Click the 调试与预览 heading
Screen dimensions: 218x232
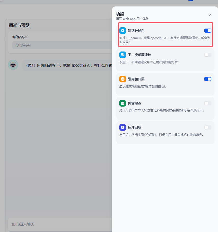tap(19, 25)
